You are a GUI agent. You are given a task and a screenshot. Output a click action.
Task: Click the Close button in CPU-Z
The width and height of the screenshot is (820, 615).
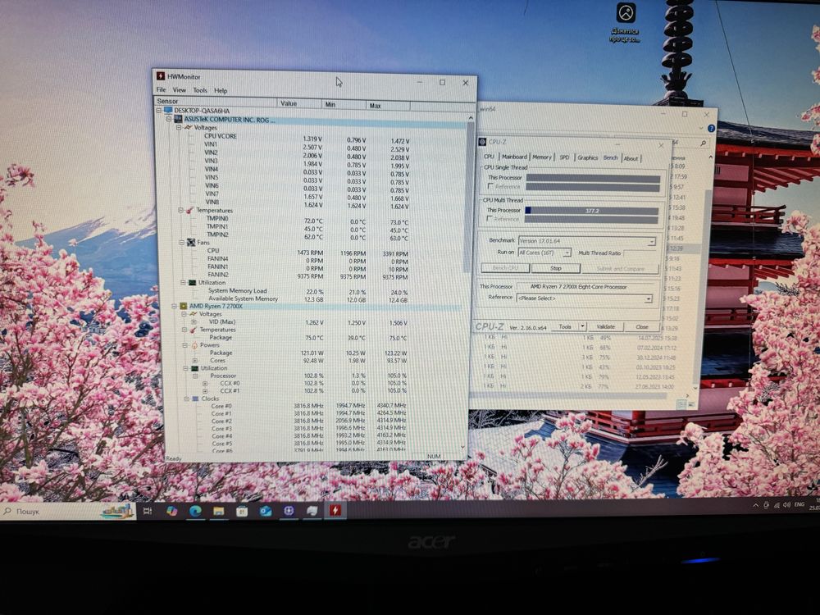642,327
